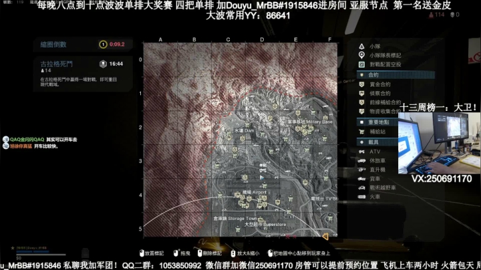This screenshot has width=481, height=270.
Task: Click the Gulag skull icon beside 16:44
Action: [x=103, y=63]
